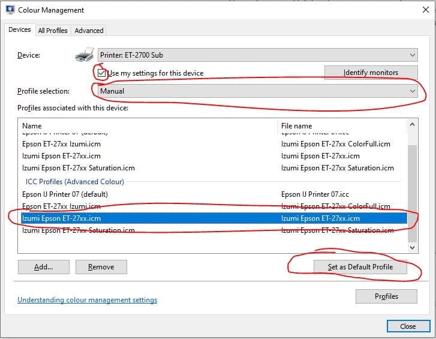Open Understanding colour management settings link
This screenshot has width=436, height=339.
point(88,300)
